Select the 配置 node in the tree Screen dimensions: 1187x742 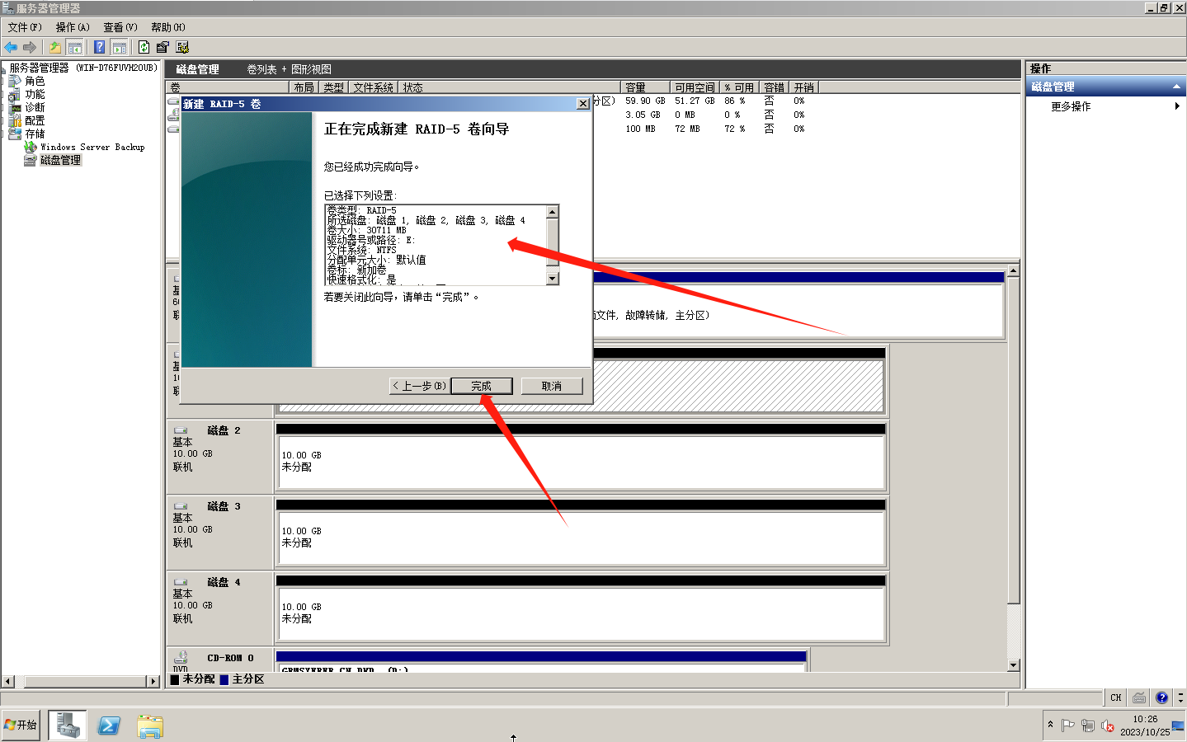click(35, 120)
